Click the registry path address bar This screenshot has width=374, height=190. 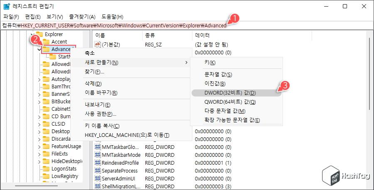(x=186, y=25)
